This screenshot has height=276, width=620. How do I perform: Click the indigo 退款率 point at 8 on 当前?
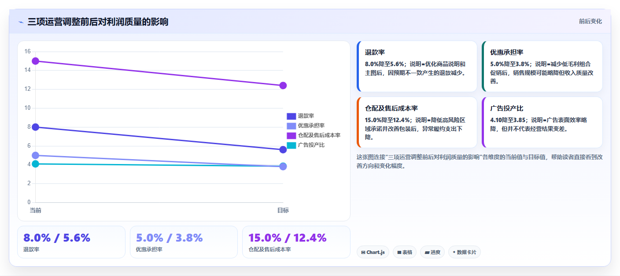point(36,127)
